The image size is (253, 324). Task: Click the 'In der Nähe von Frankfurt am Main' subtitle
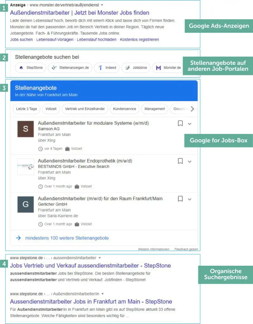tap(46, 95)
